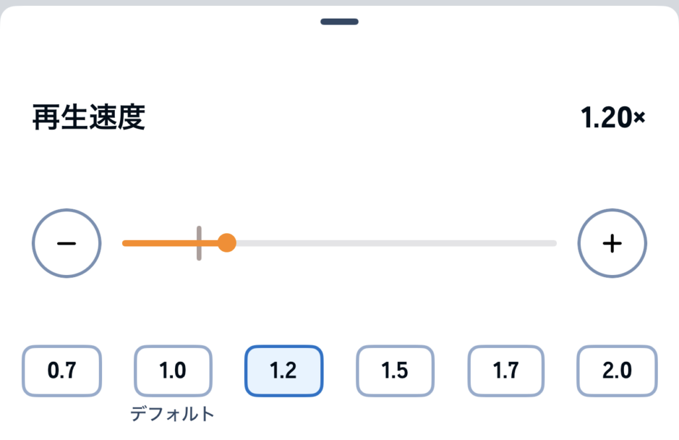Click far left end of slider track
Screen dimensions: 679x440
126,243
